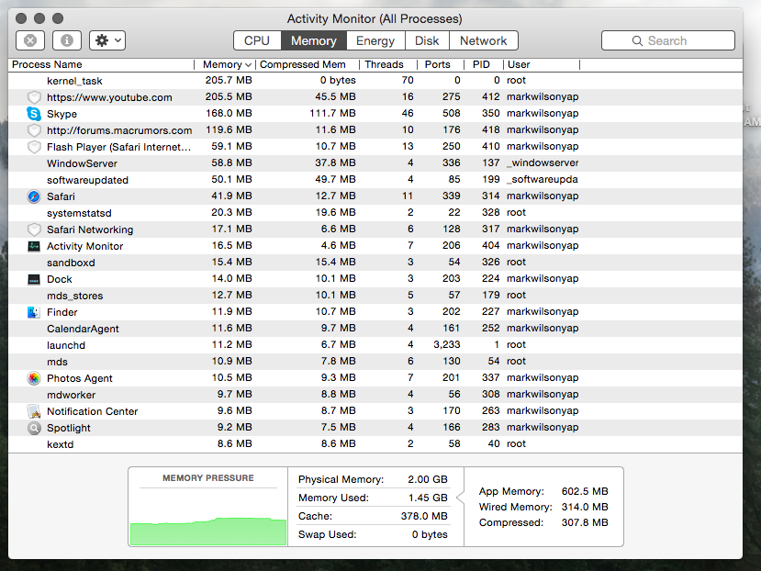The height and width of the screenshot is (571, 761).
Task: Select the mds process row
Action: 375,362
